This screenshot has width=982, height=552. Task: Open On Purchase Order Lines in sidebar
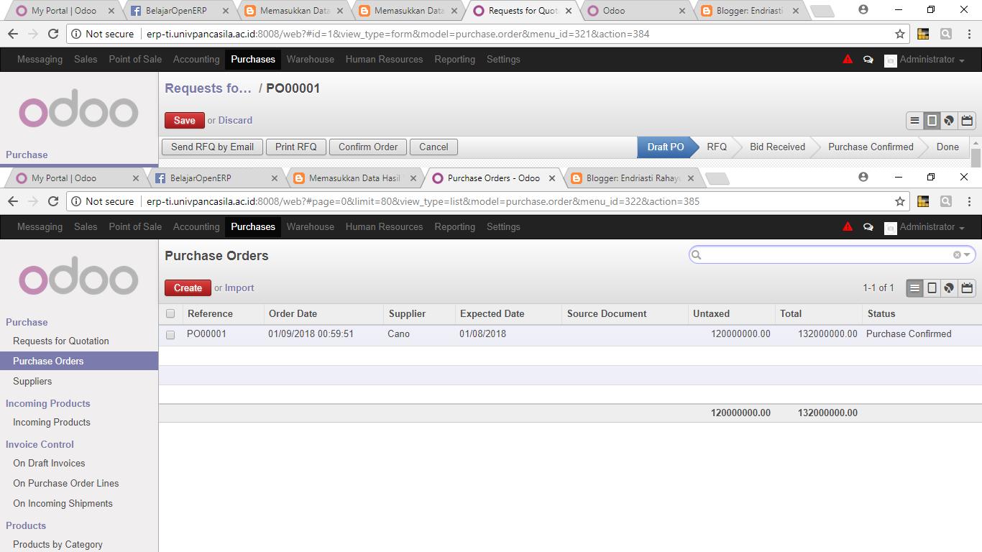tap(66, 484)
